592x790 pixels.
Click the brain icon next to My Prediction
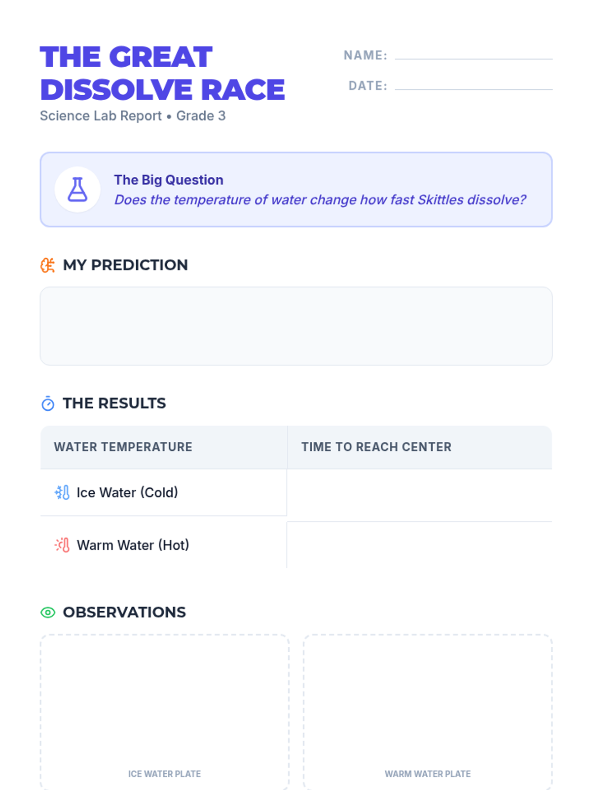48,265
